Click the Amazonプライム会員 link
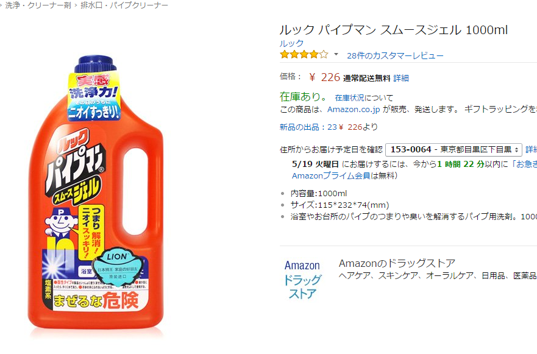The height and width of the screenshot is (354, 537). (x=331, y=175)
